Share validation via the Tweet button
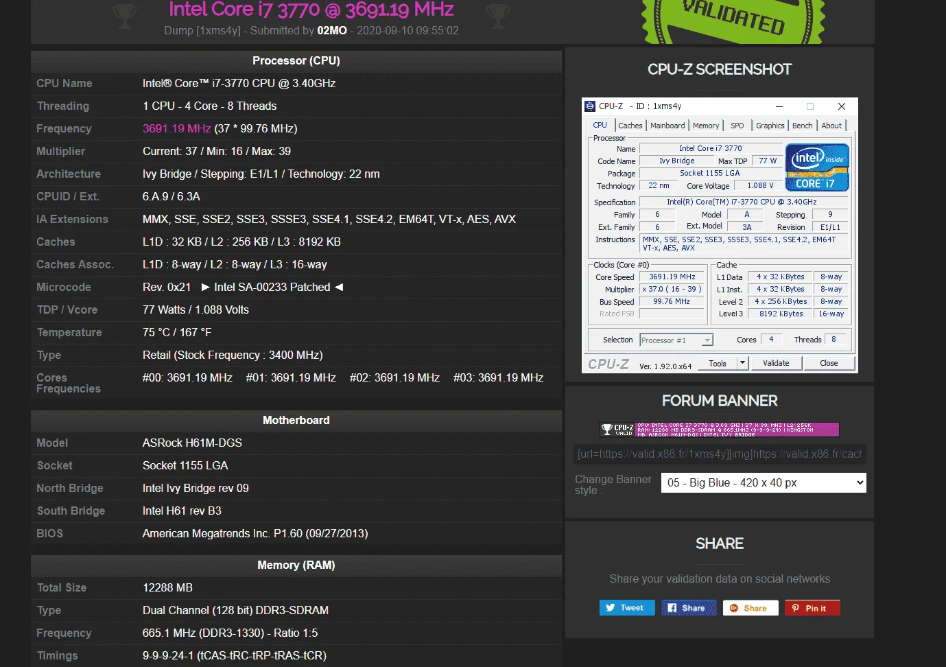946x667 pixels. pyautogui.click(x=626, y=608)
